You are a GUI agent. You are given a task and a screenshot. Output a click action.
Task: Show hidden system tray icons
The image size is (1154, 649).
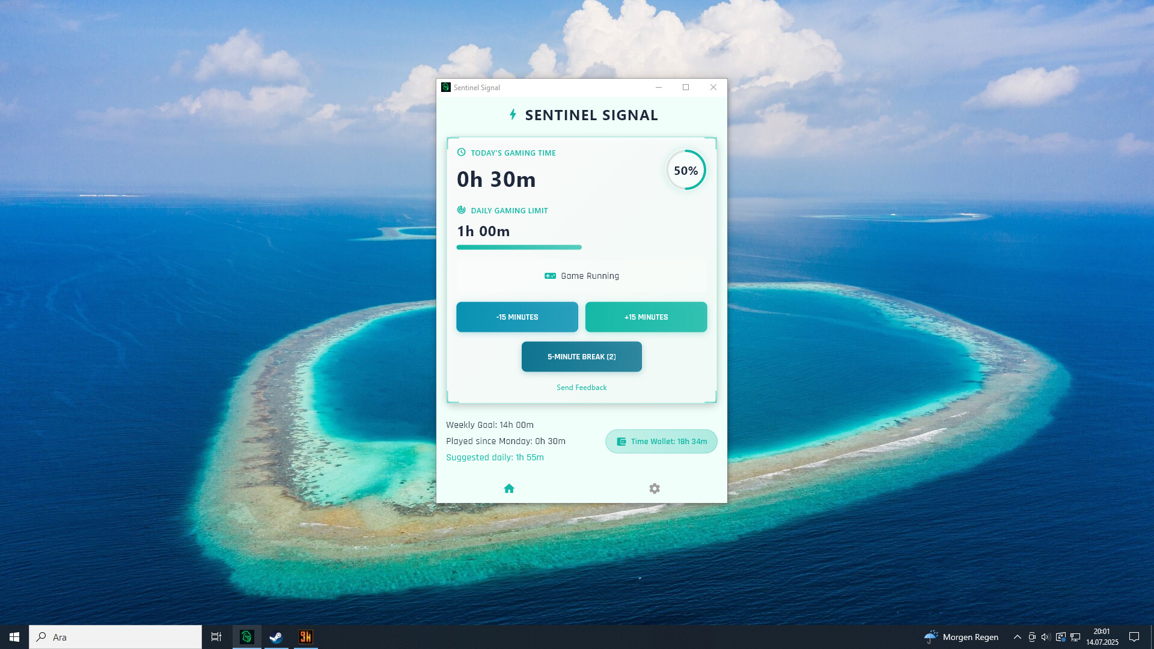(x=1017, y=637)
